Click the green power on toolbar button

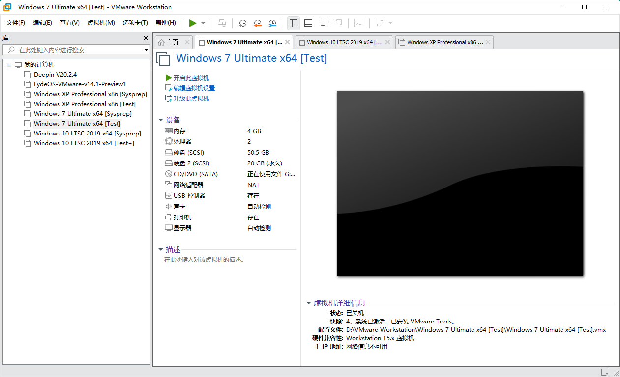click(x=193, y=23)
